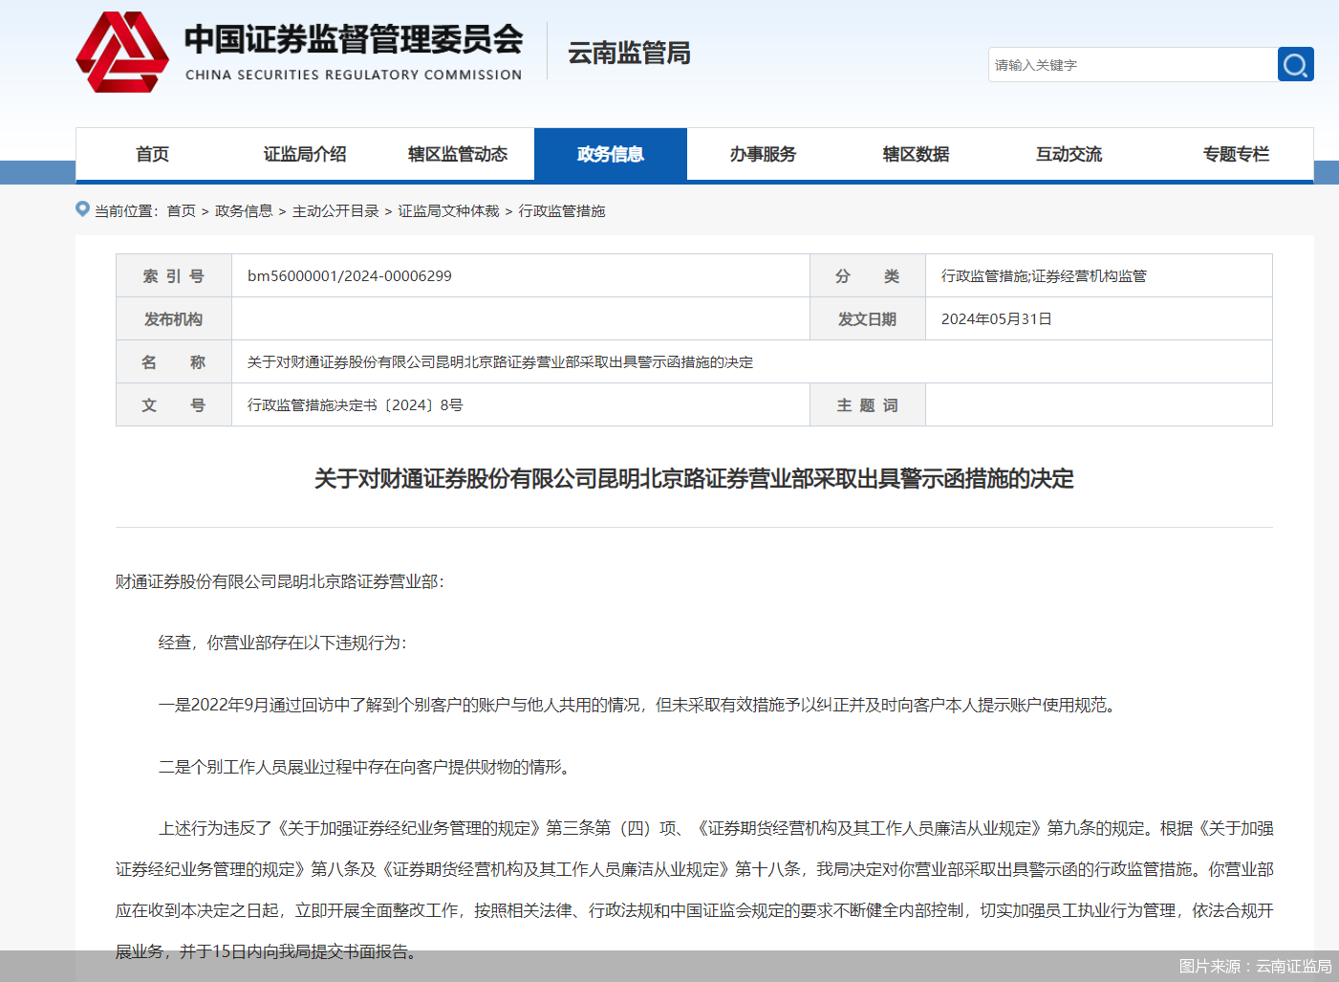Viewport: 1339px width, 982px height.
Task: Click the 索引号 label cell
Action: pos(174,275)
